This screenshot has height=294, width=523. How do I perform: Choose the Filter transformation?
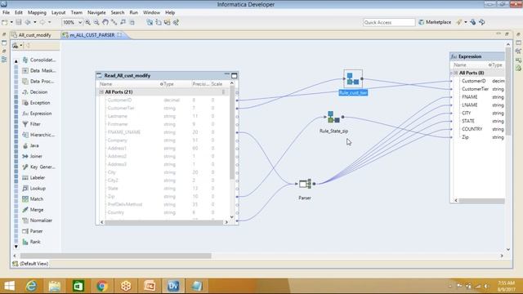click(x=31, y=124)
